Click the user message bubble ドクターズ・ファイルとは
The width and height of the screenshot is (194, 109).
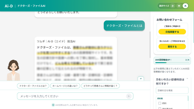point(124,26)
